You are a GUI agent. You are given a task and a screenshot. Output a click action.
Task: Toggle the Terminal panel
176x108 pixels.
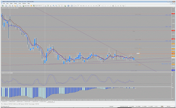click(18, 6)
